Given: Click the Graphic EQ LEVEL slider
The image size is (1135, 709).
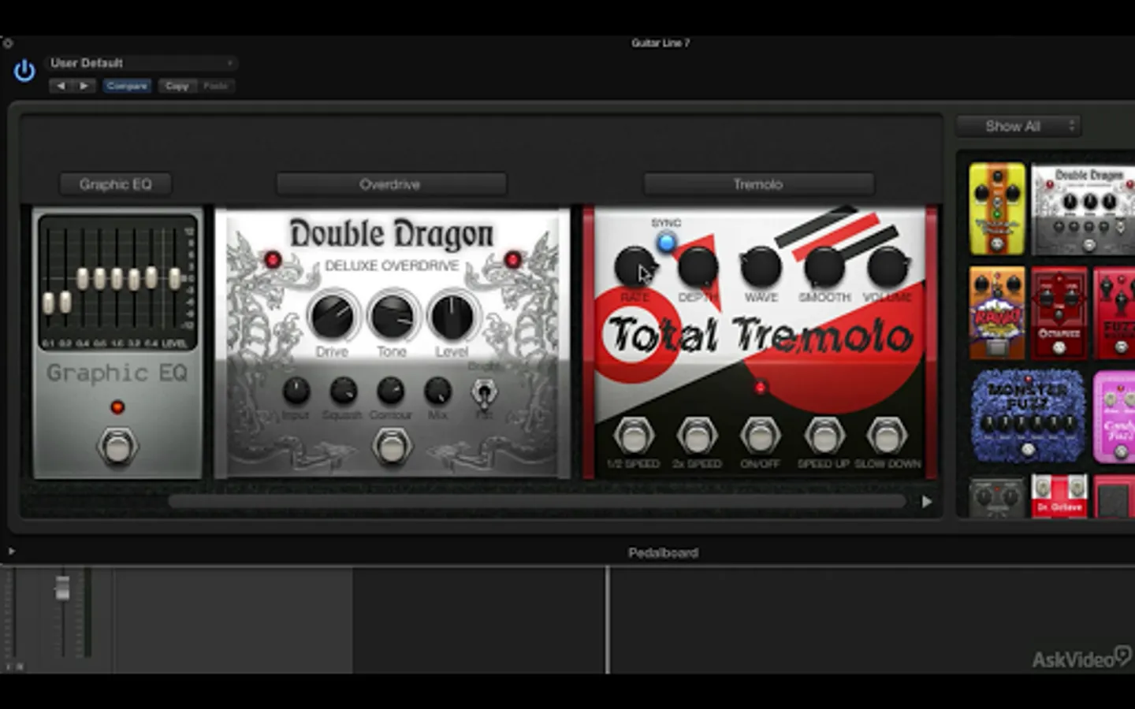Looking at the screenshot, I should point(175,278).
